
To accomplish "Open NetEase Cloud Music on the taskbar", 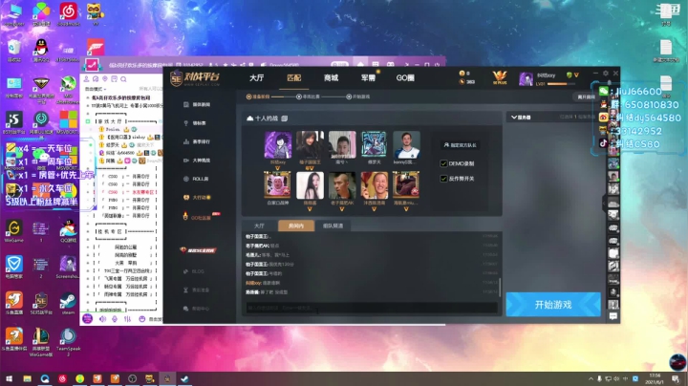I will [x=62, y=378].
